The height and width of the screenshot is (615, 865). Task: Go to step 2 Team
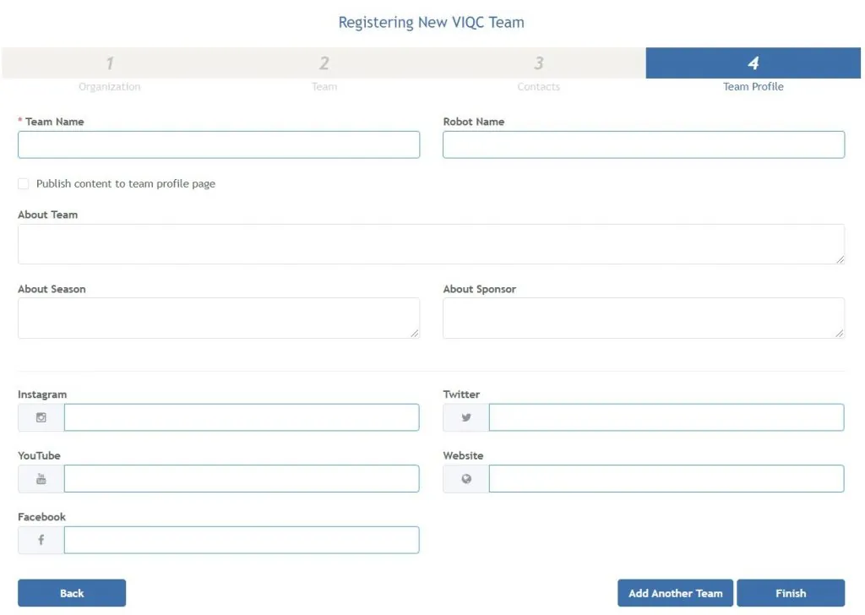[x=324, y=71]
